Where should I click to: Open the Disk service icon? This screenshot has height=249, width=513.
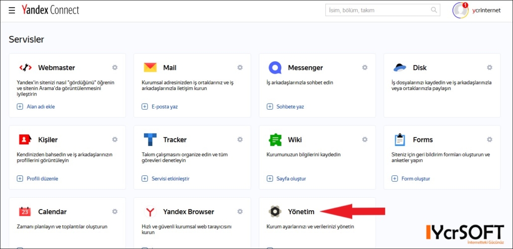[x=400, y=67]
